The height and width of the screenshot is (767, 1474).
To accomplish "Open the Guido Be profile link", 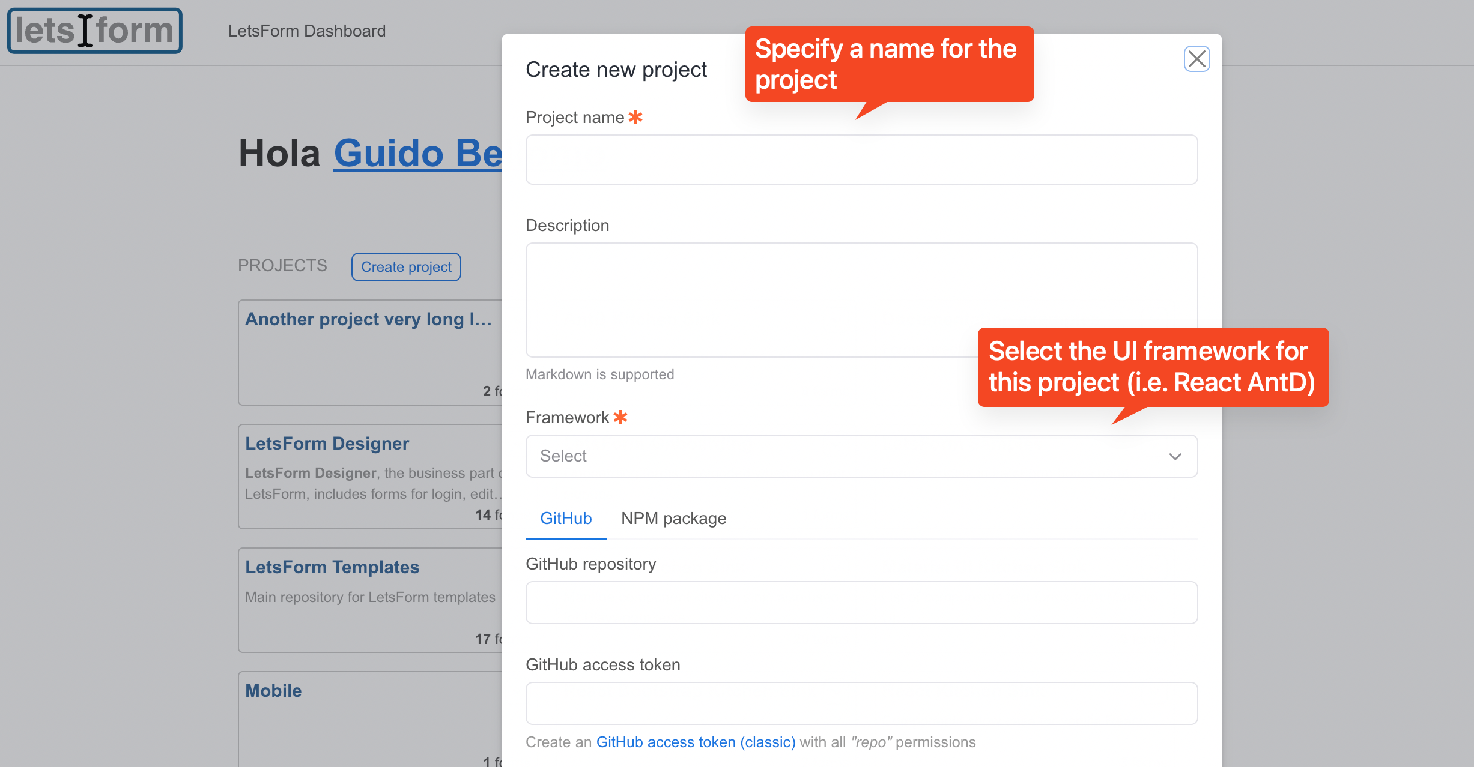I will click(417, 153).
